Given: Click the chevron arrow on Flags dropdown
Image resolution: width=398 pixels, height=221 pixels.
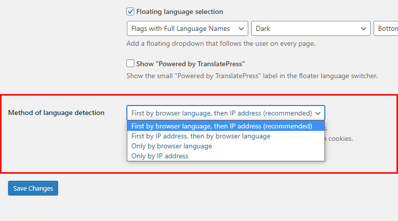Looking at the screenshot, I should pyautogui.click(x=241, y=29).
